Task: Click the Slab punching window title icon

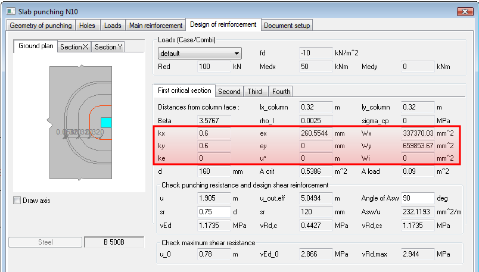Action: tap(10, 11)
